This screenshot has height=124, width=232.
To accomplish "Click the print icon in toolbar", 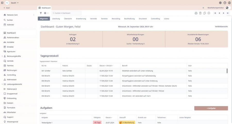I will point(196,13).
